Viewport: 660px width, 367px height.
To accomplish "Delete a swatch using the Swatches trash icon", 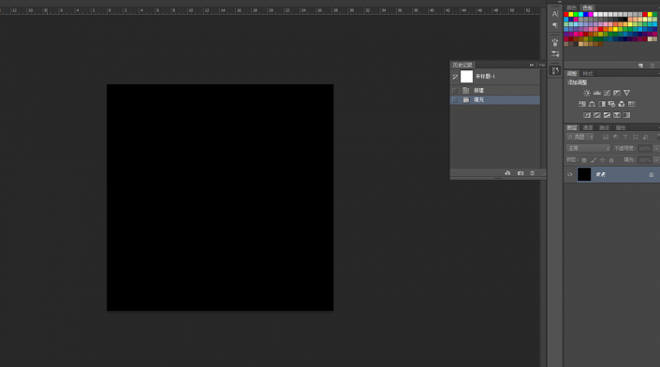I will point(653,66).
